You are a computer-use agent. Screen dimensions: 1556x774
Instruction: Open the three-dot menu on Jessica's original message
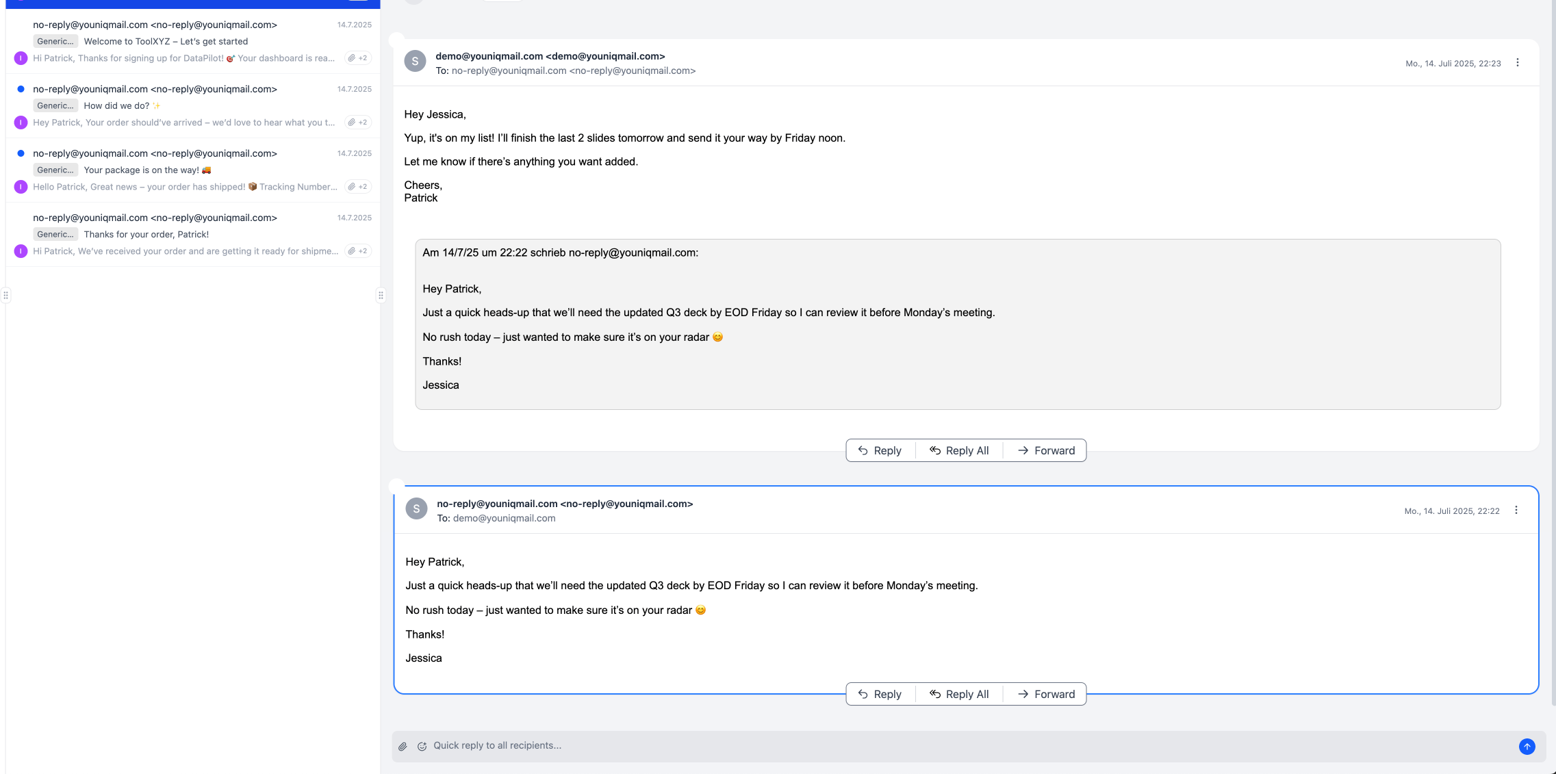pos(1516,511)
